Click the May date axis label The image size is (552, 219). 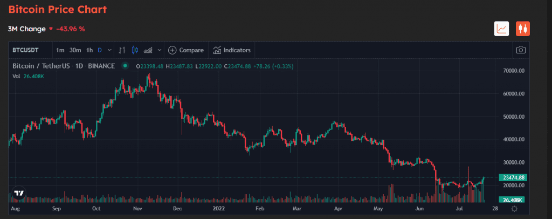click(378, 208)
